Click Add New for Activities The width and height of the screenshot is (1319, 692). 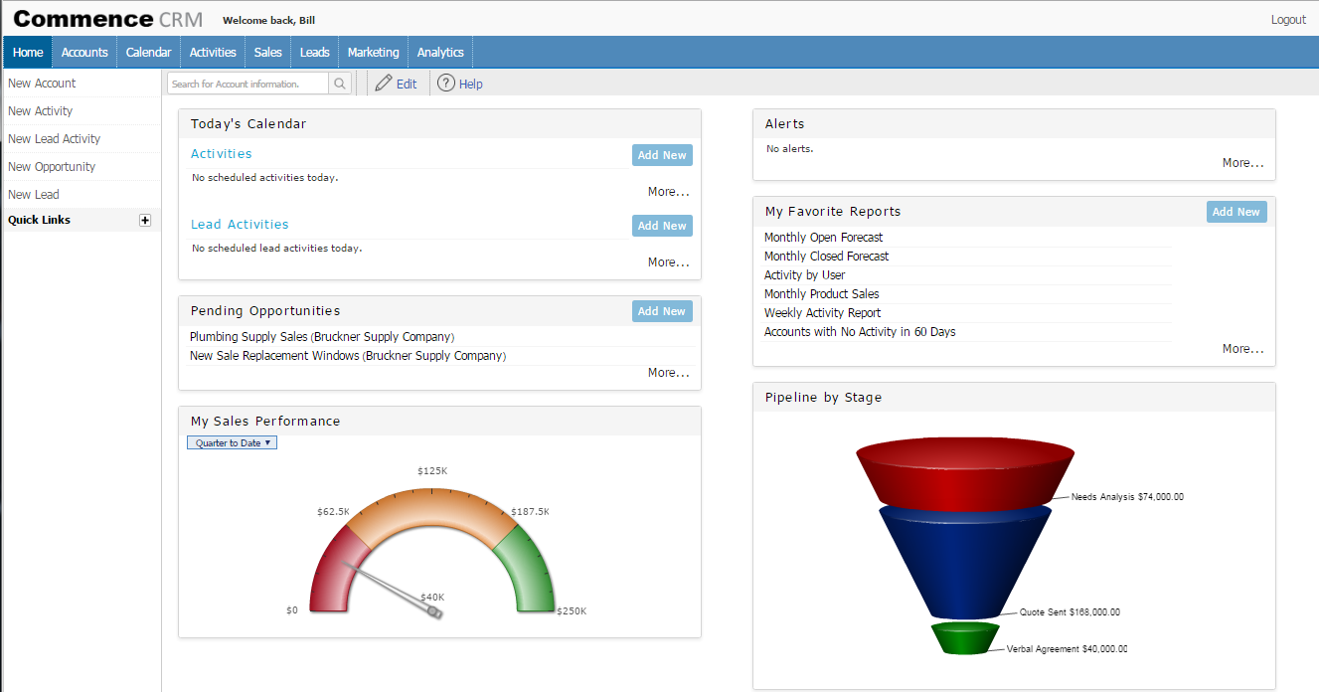pyautogui.click(x=662, y=155)
